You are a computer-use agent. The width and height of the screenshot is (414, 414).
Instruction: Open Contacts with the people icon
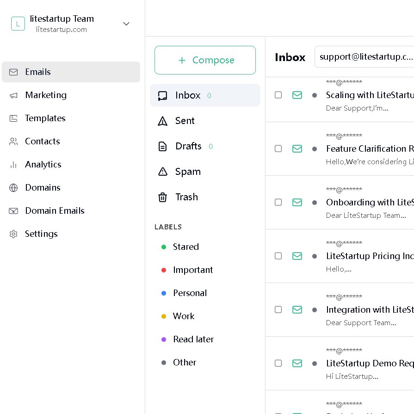[13, 141]
